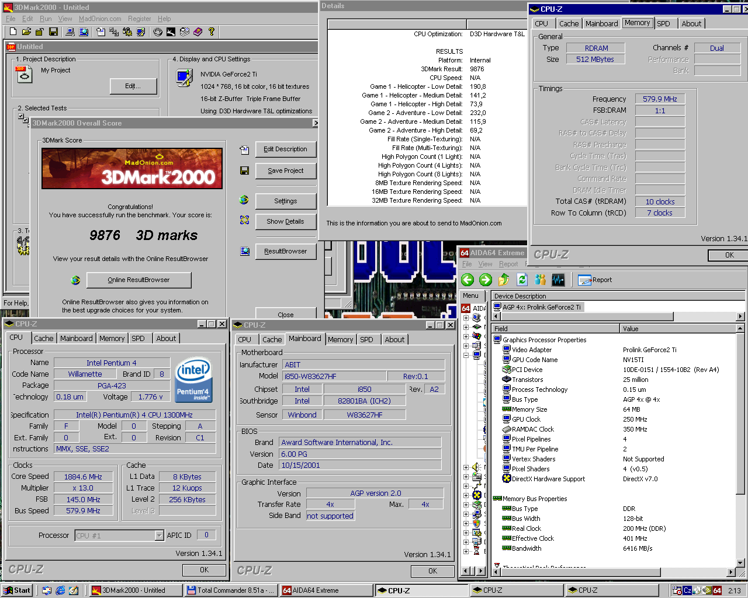
Task: Click the display settings monitor icon in 3DMark
Action: [x=184, y=78]
